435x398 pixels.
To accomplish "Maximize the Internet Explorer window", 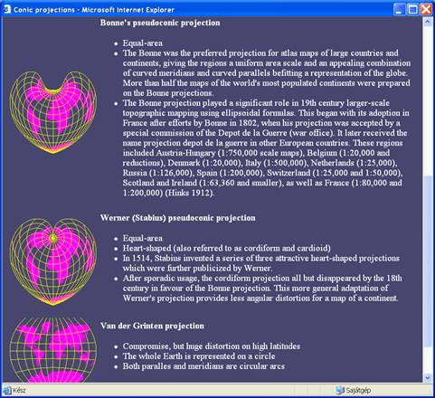I will [x=412, y=9].
